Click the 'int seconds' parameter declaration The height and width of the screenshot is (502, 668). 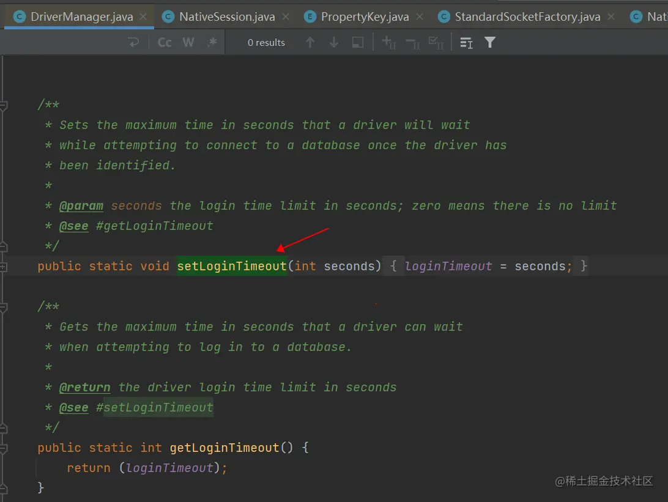tap(335, 267)
